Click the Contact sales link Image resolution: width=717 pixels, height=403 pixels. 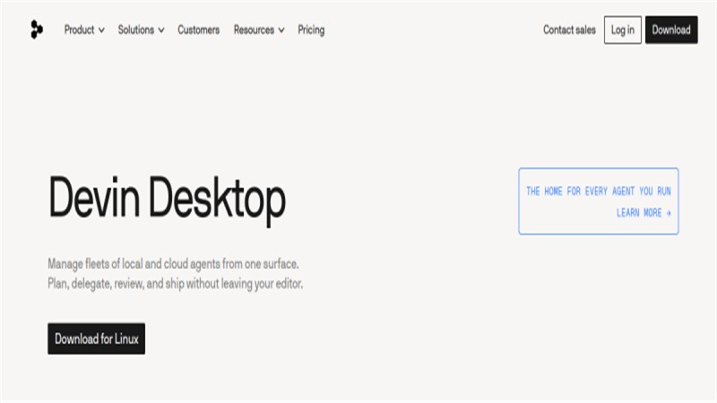pos(569,30)
